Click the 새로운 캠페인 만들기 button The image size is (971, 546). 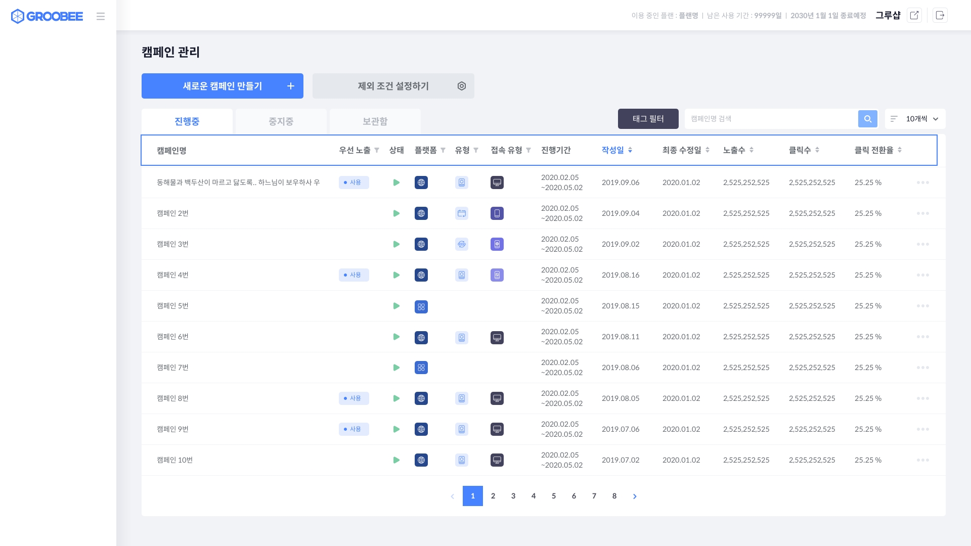222,86
